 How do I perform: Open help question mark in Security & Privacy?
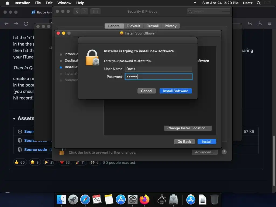[224, 152]
